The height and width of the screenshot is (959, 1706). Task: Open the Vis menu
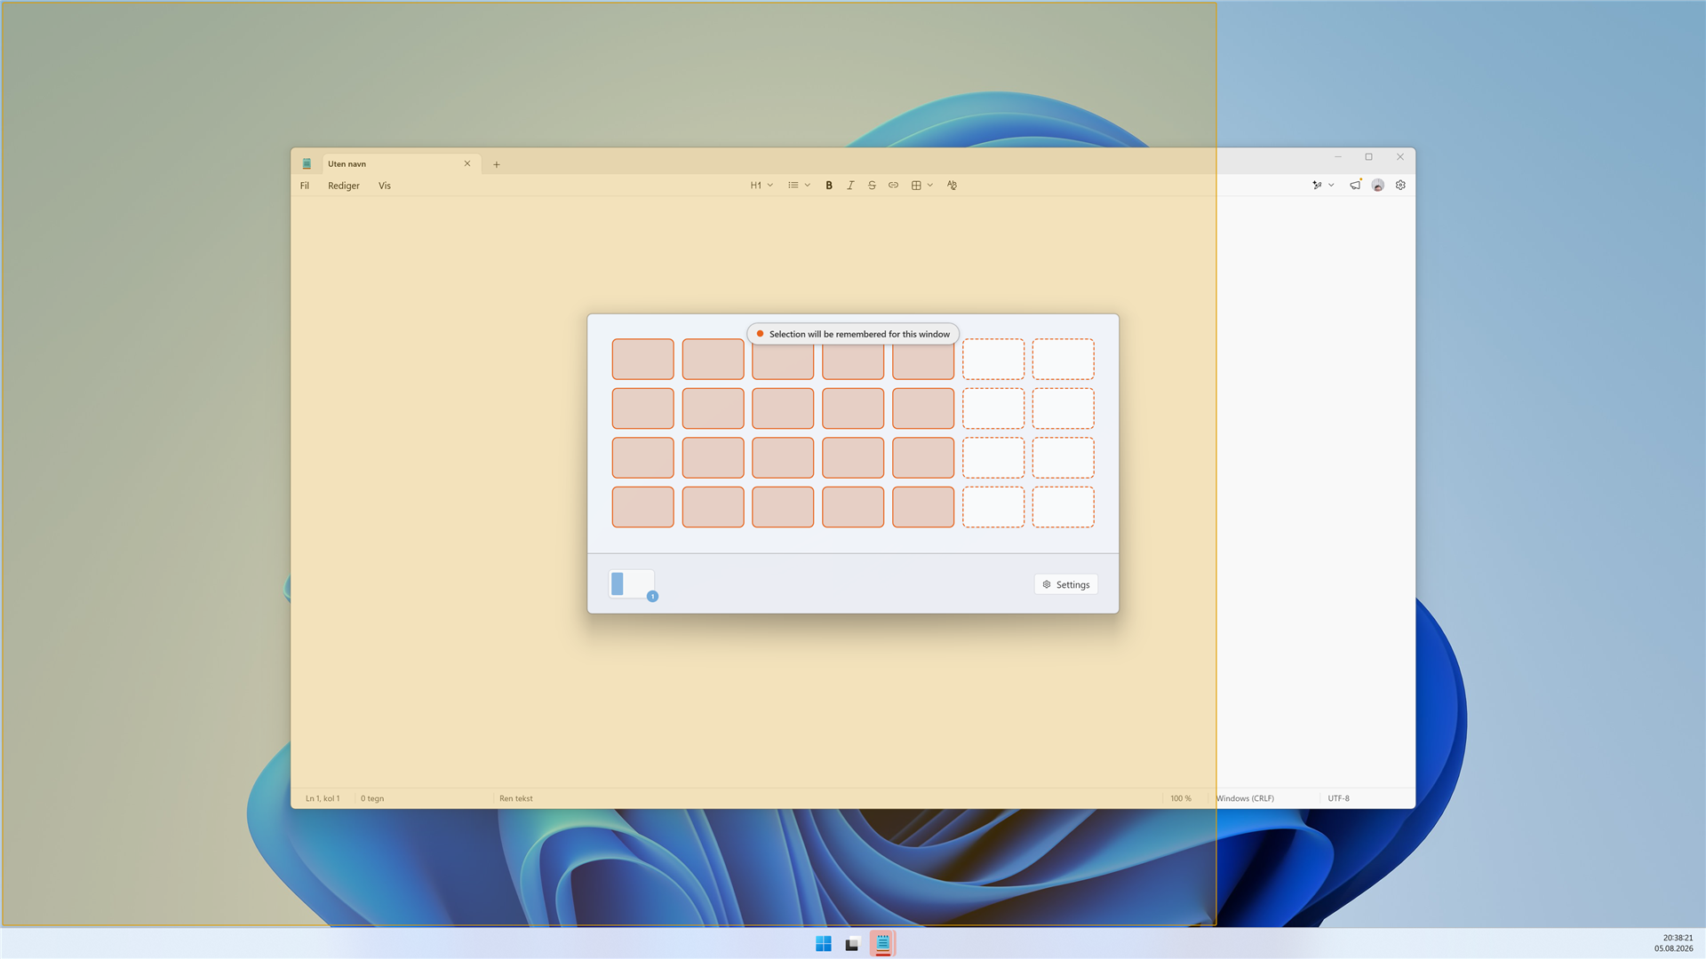coord(385,186)
